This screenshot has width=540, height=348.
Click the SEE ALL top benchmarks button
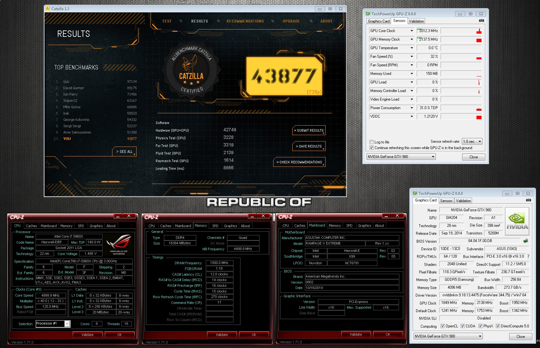coord(125,152)
